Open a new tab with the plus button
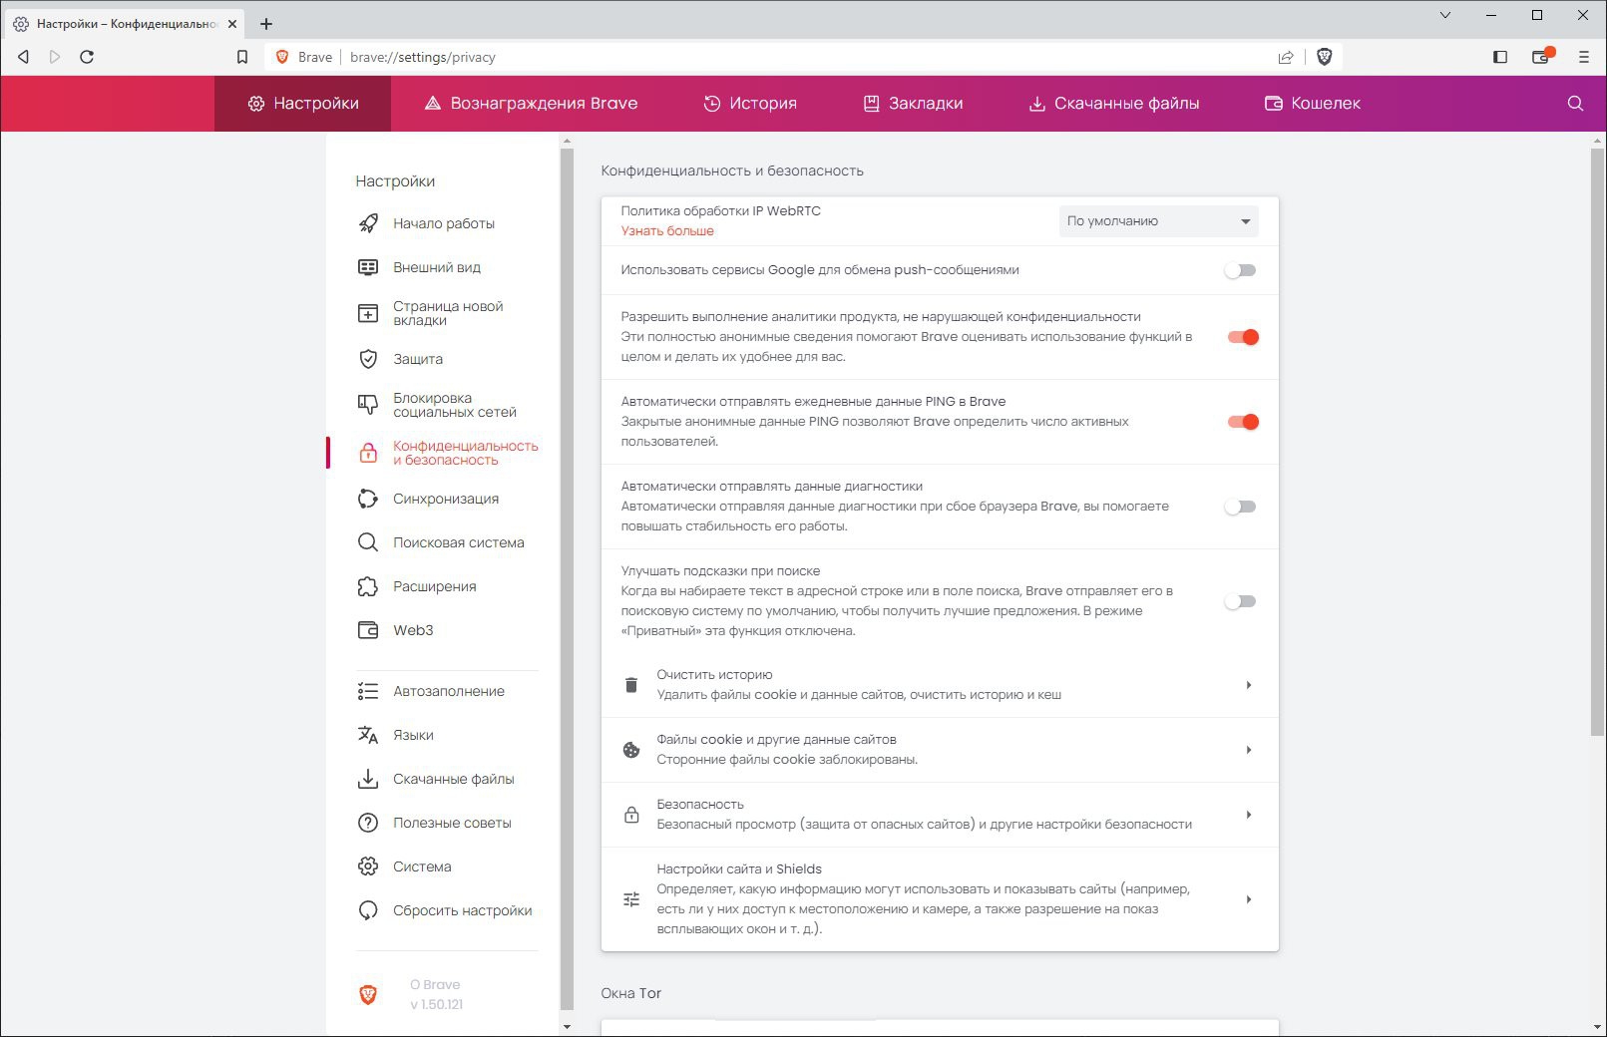 coord(266,23)
